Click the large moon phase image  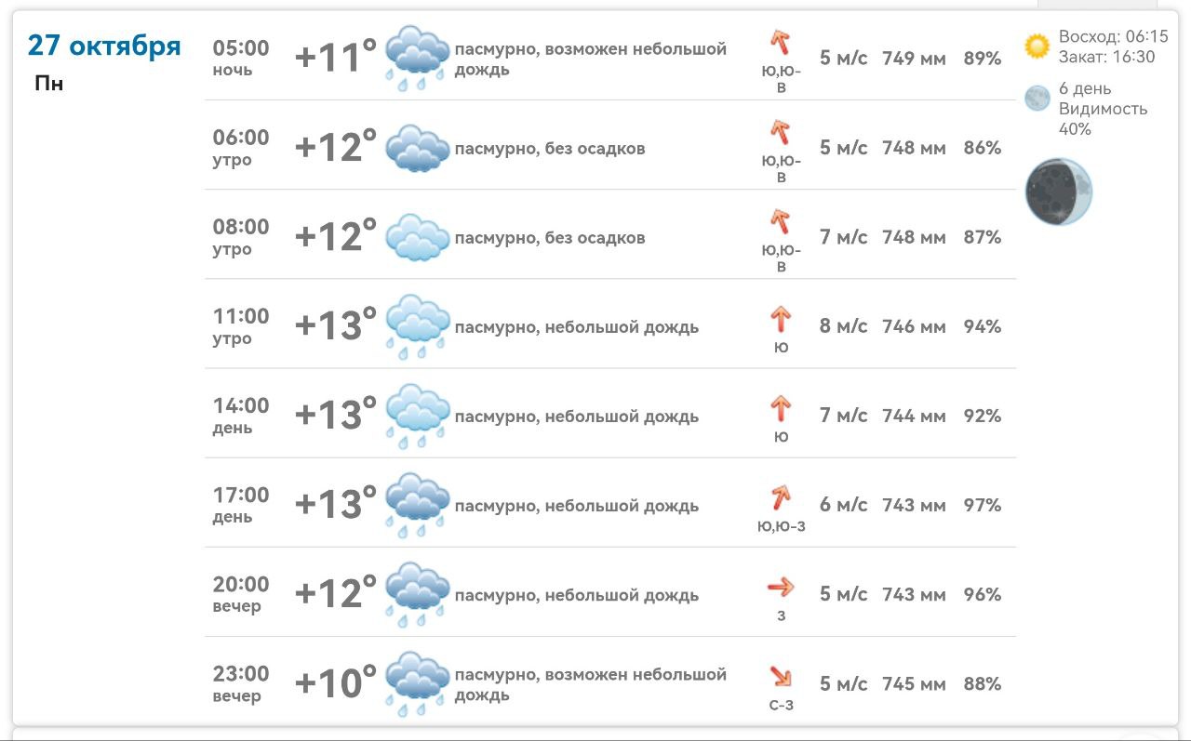point(1058,192)
